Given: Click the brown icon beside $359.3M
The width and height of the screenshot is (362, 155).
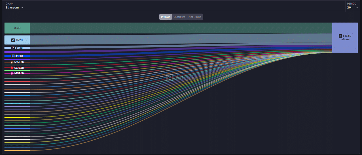Looking at the screenshot, I should click(12, 62).
